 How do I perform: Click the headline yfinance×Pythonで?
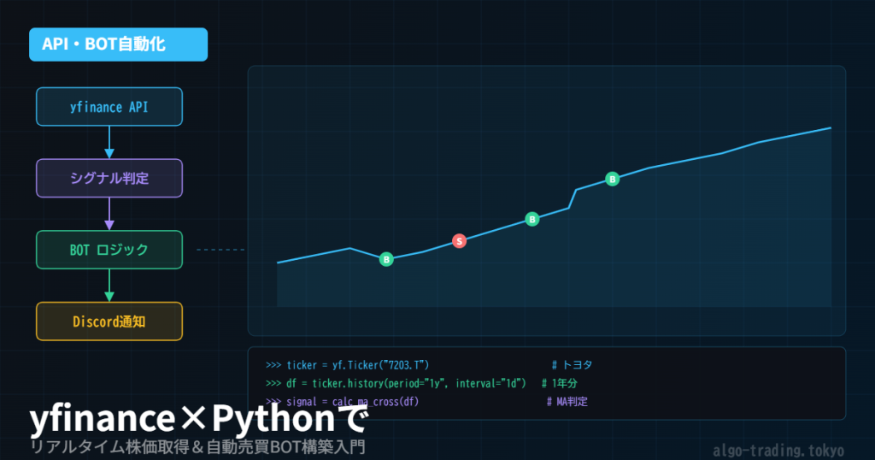(198, 419)
